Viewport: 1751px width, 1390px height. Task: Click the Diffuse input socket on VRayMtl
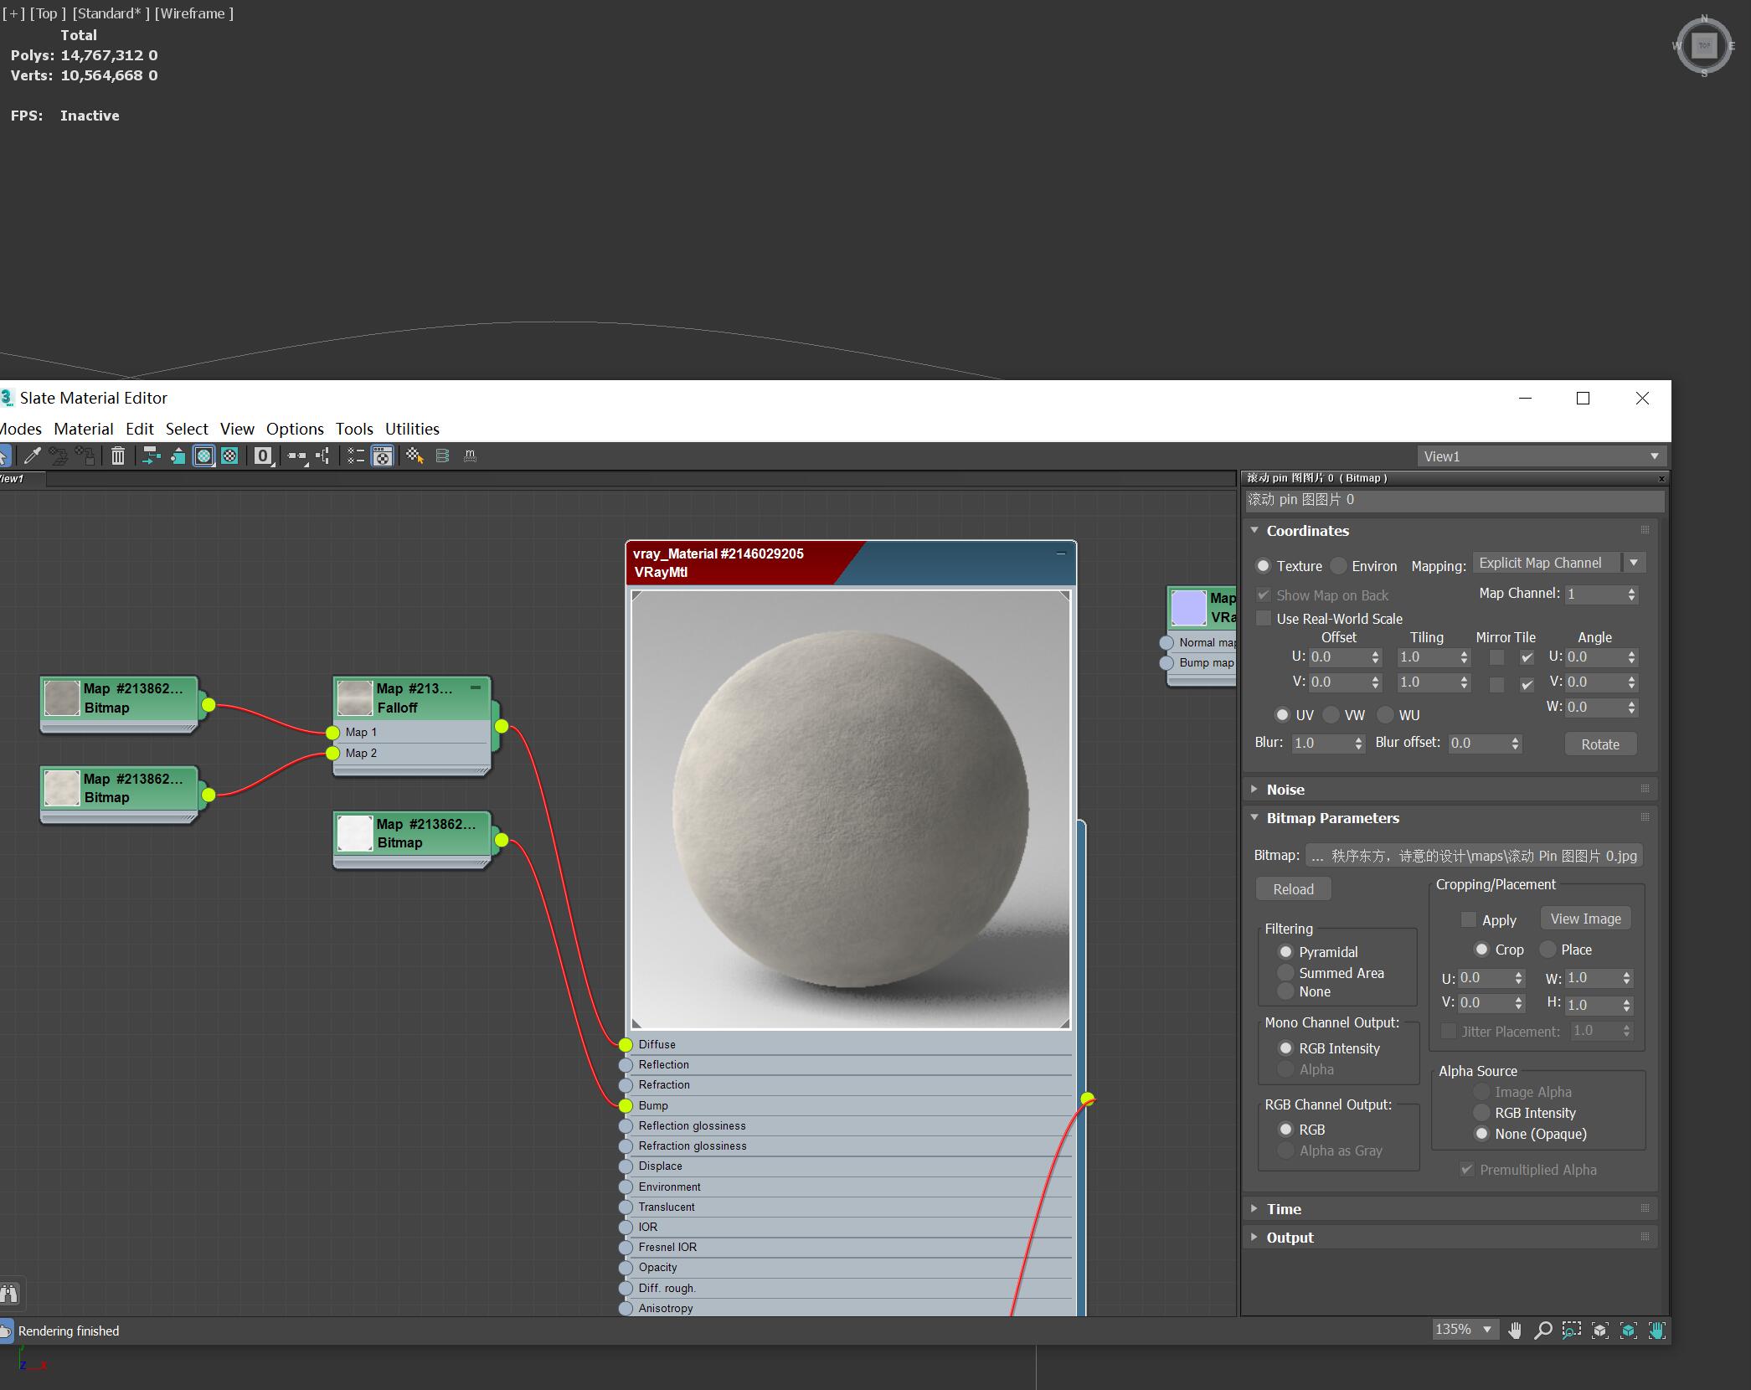(626, 1044)
